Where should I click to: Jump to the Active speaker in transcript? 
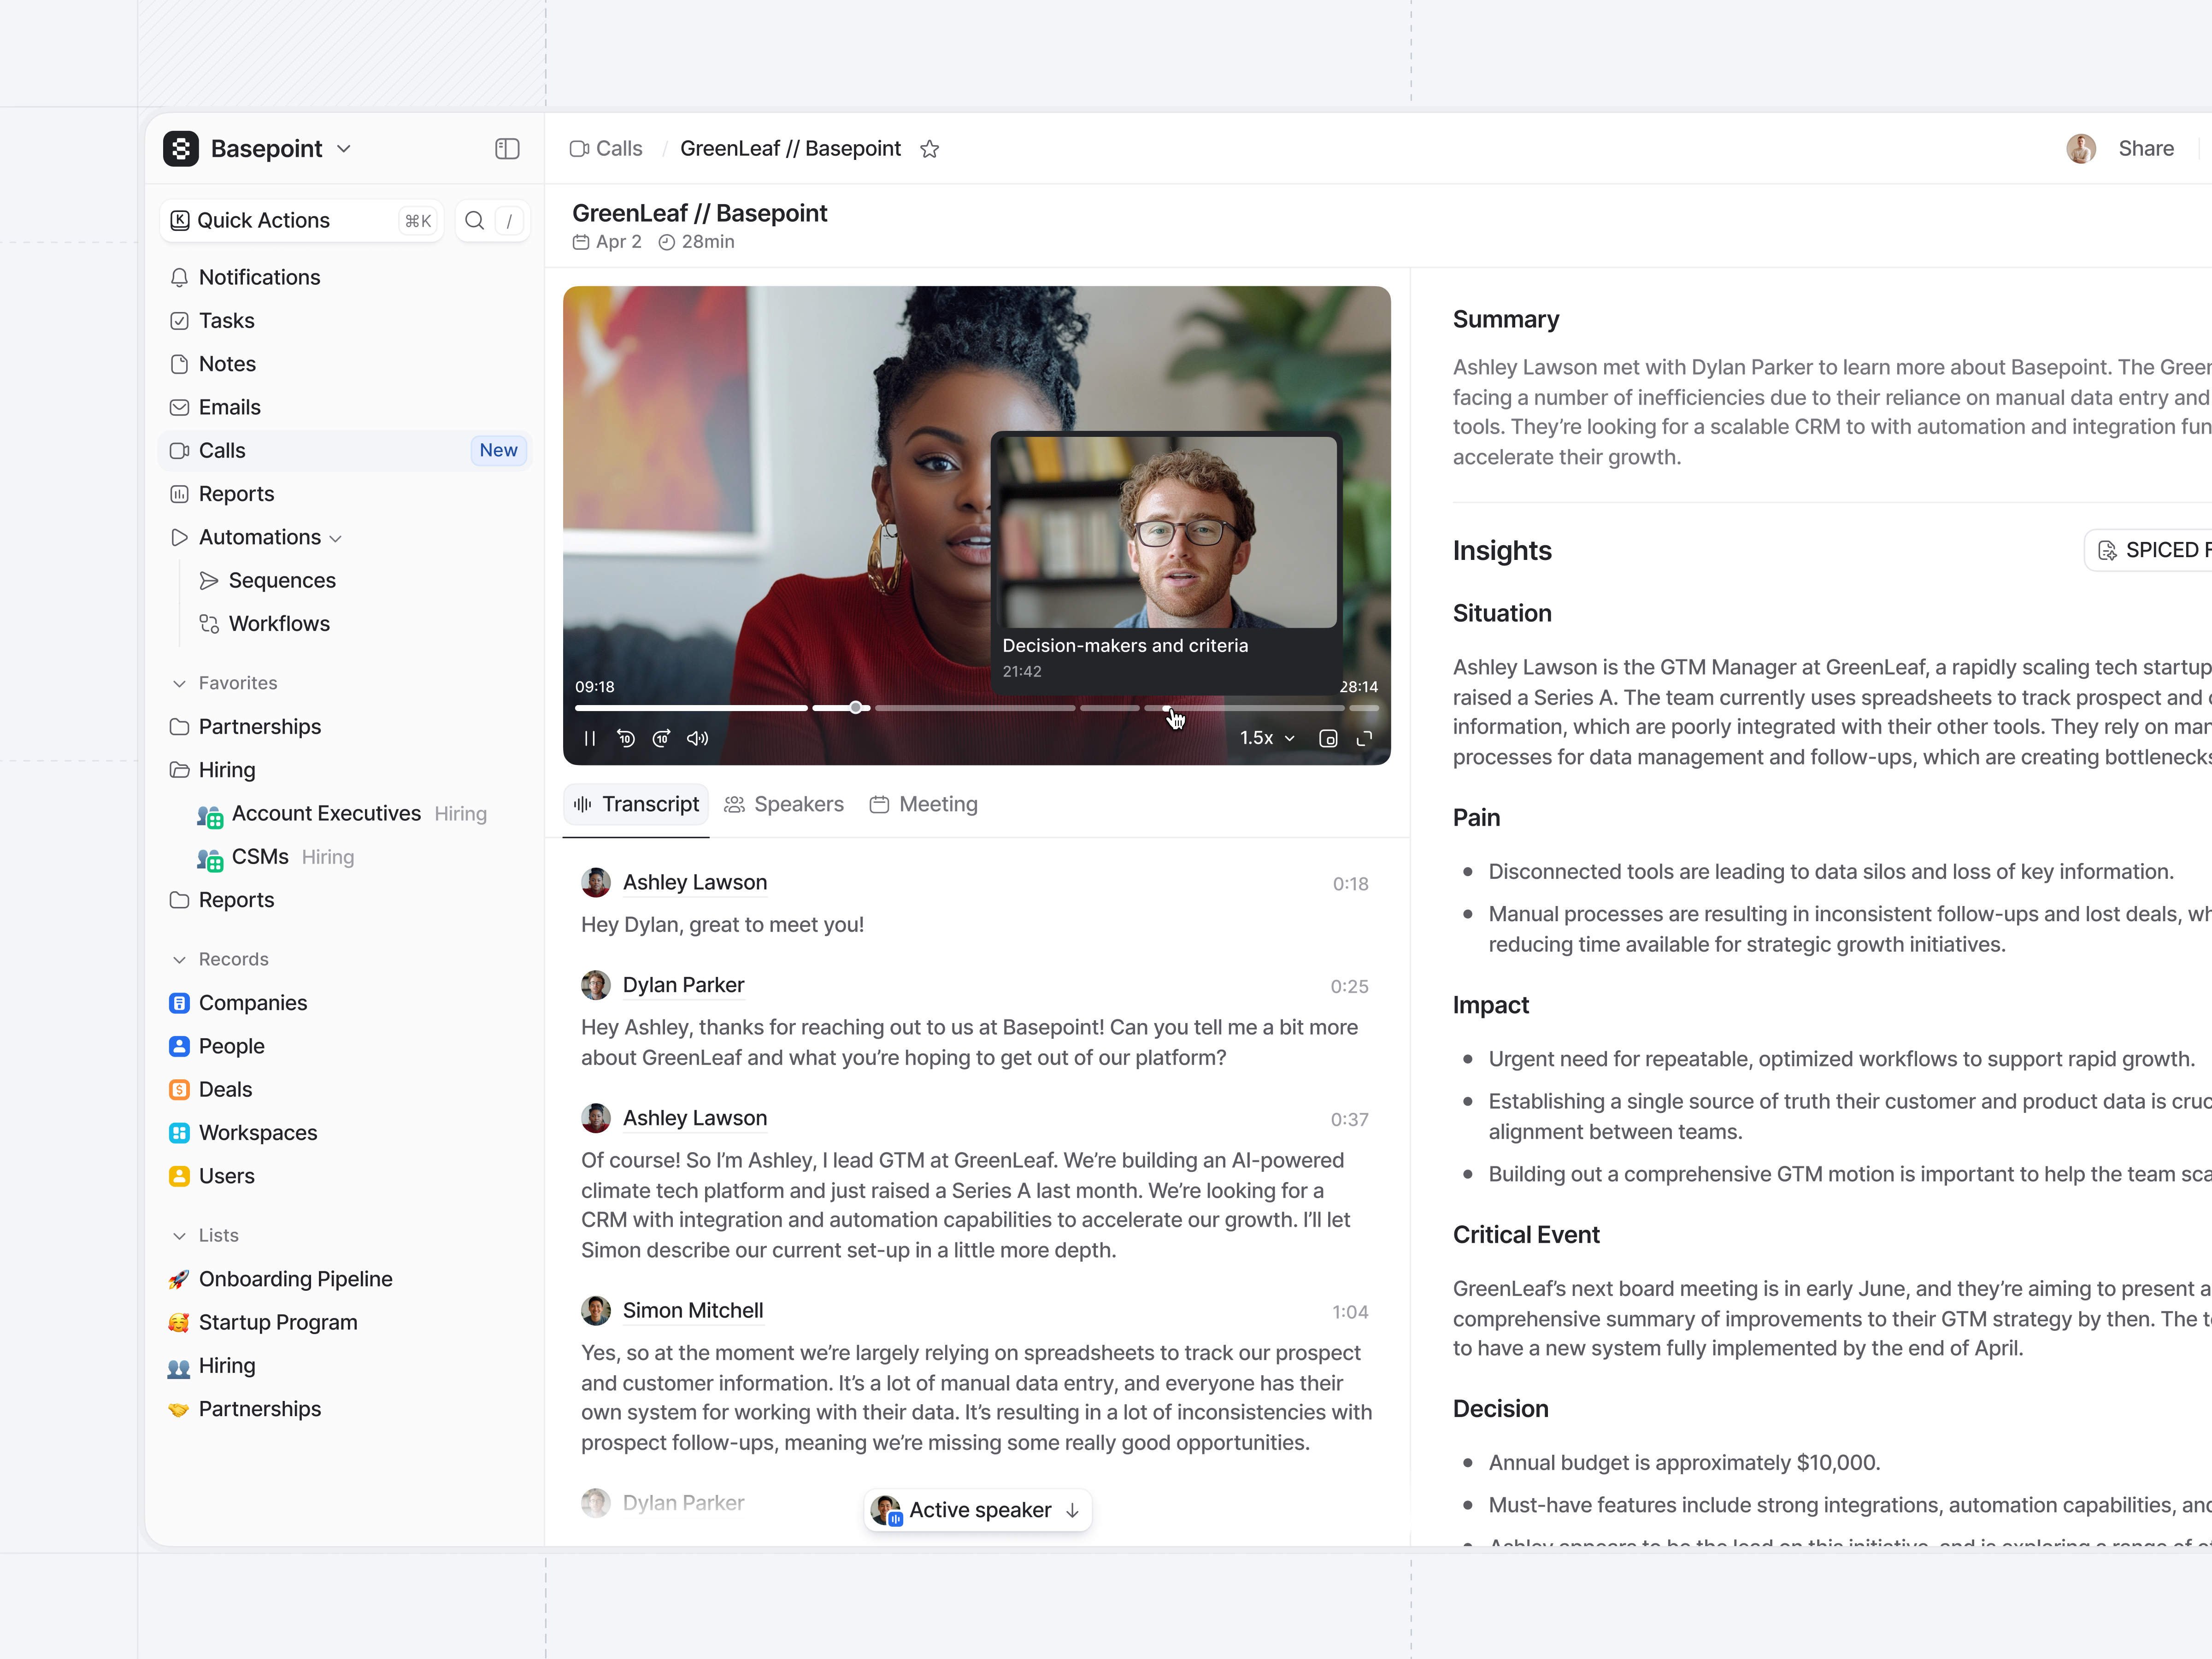coord(977,1510)
